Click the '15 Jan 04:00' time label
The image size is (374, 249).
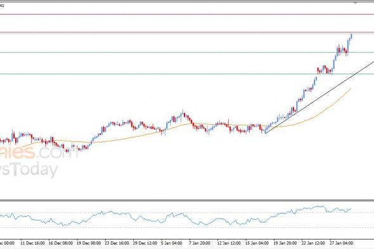[x=257, y=243]
